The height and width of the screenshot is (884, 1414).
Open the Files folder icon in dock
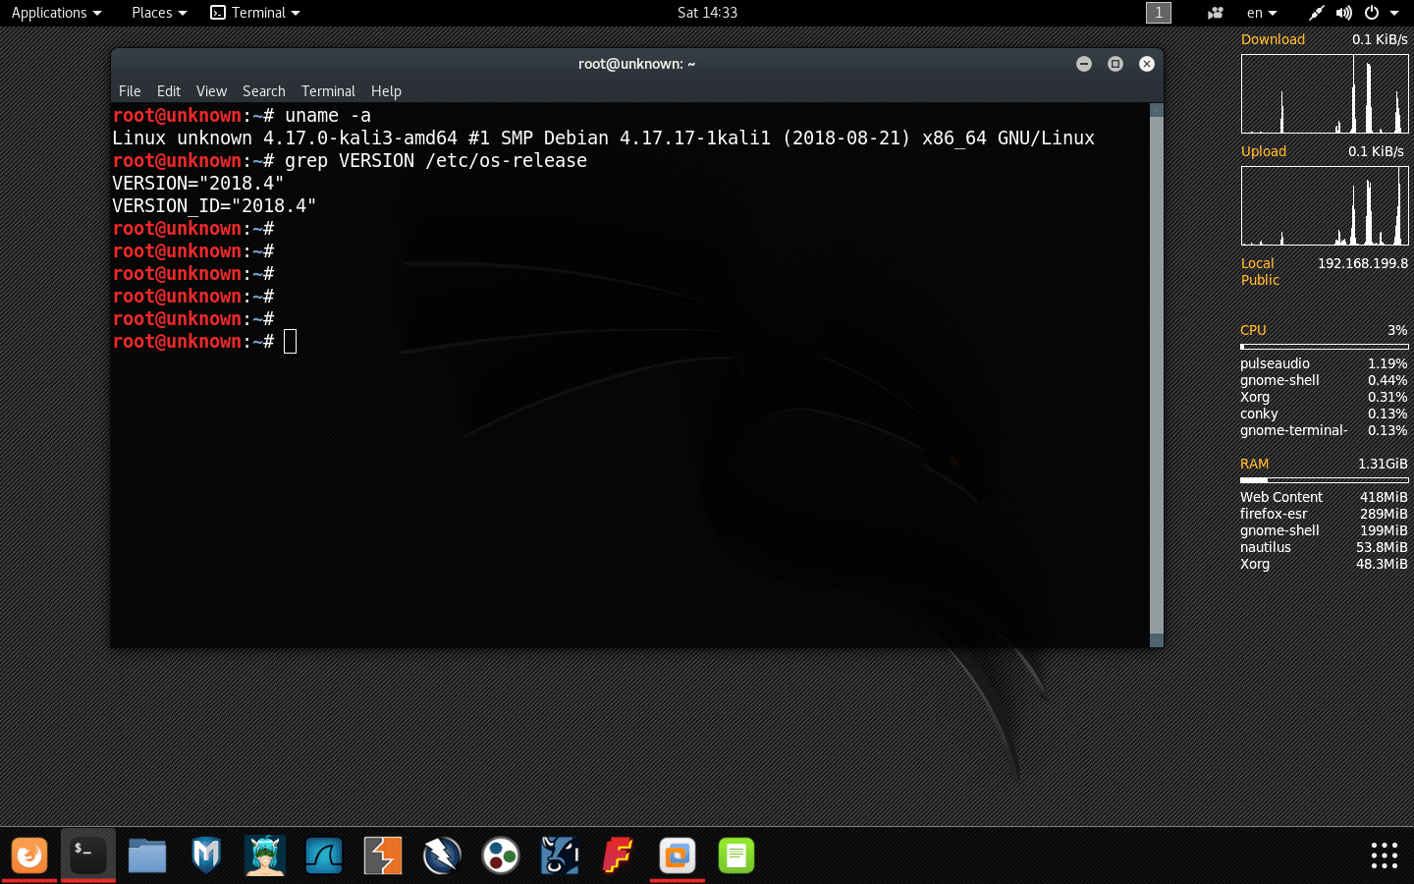147,856
